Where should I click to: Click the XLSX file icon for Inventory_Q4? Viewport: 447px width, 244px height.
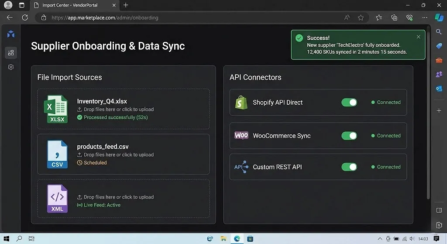coord(57,109)
